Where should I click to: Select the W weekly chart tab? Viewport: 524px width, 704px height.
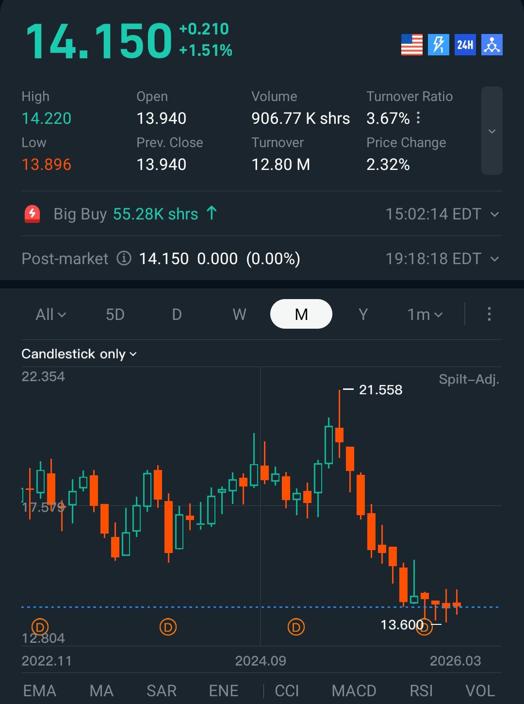(x=239, y=315)
